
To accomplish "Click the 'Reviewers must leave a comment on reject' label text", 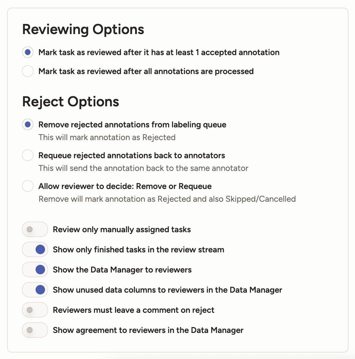I will pos(133,310).
